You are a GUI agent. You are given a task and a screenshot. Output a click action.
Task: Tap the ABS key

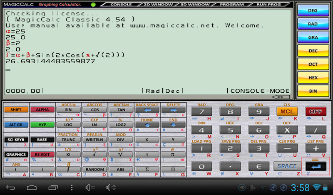pos(121,169)
